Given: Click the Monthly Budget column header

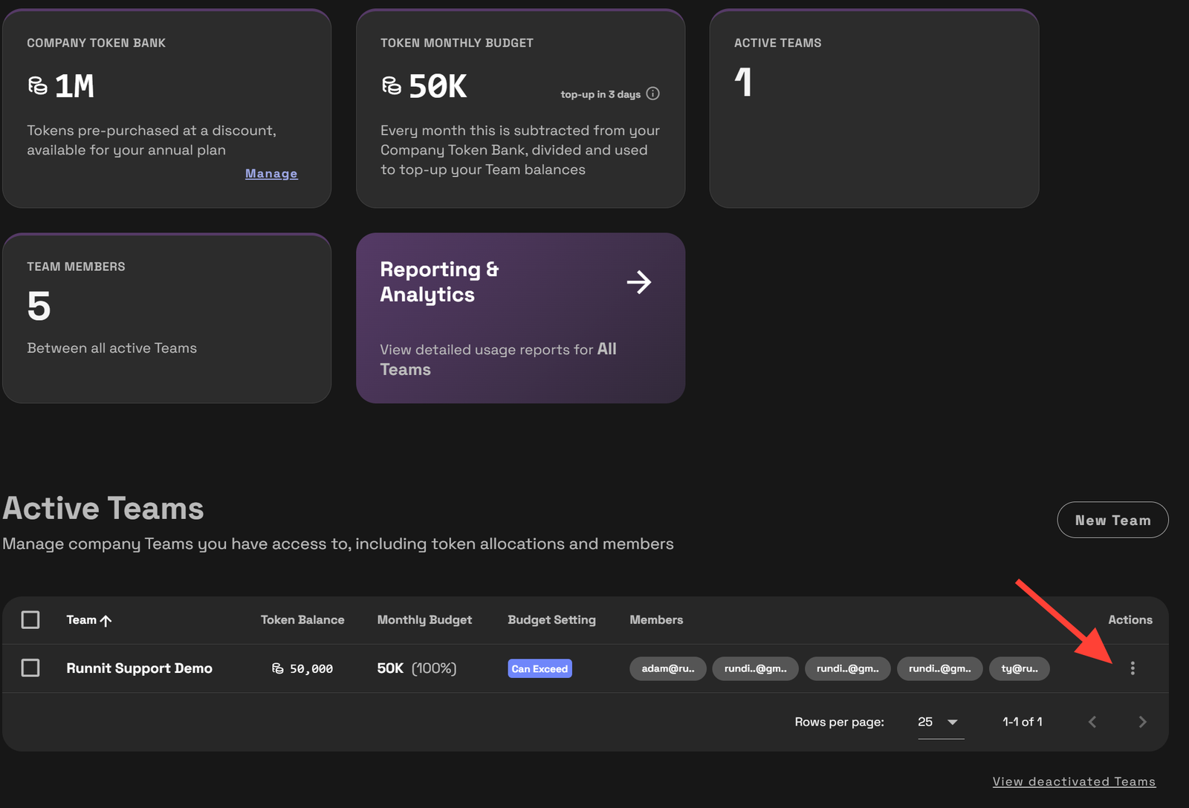Looking at the screenshot, I should tap(424, 620).
